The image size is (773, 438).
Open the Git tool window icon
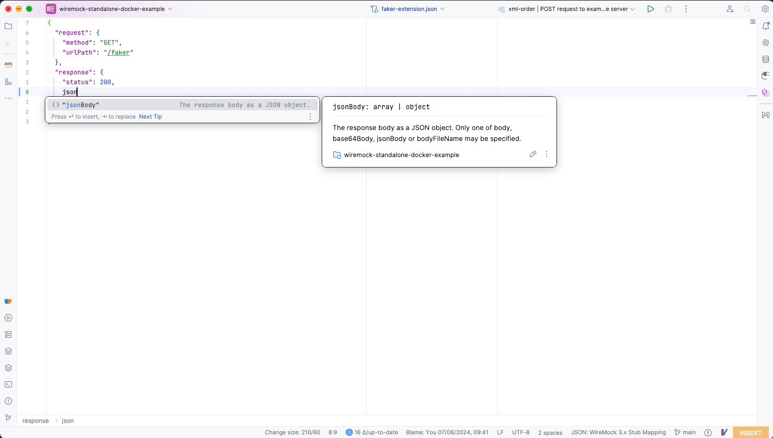coord(8,418)
